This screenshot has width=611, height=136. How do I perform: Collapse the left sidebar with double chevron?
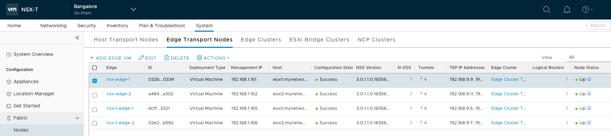pyautogui.click(x=77, y=38)
